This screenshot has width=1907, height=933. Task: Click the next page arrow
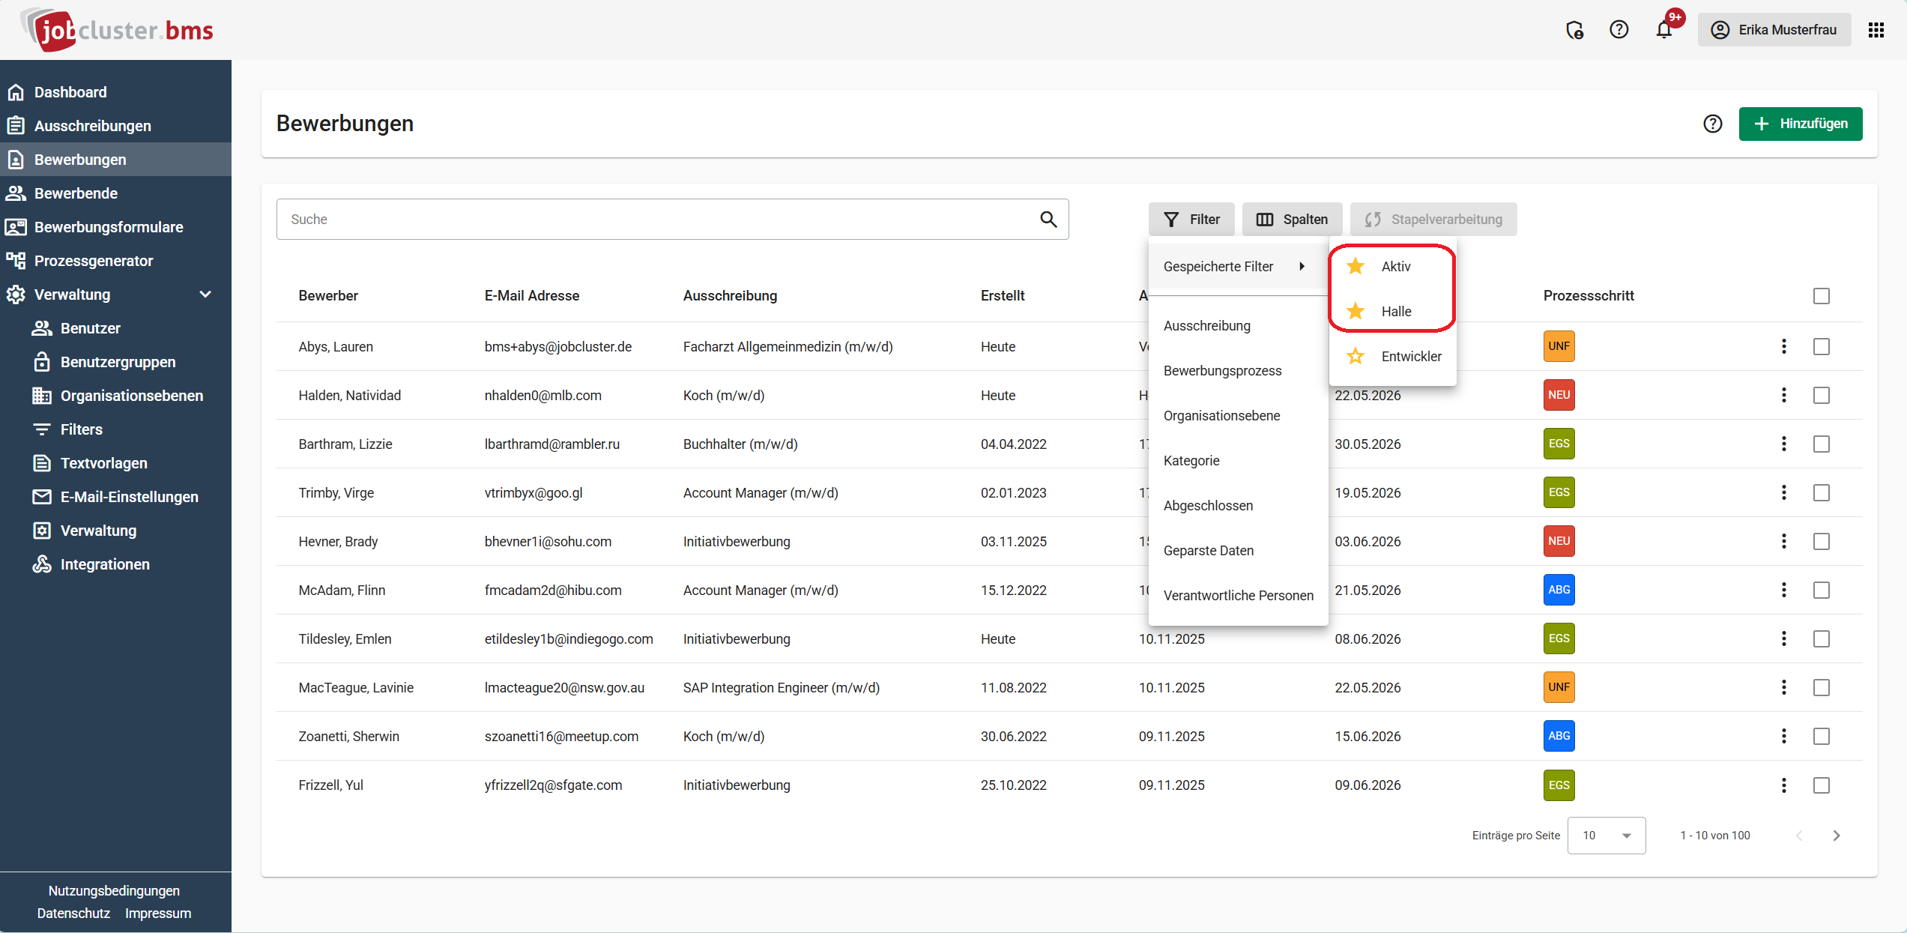click(x=1837, y=836)
